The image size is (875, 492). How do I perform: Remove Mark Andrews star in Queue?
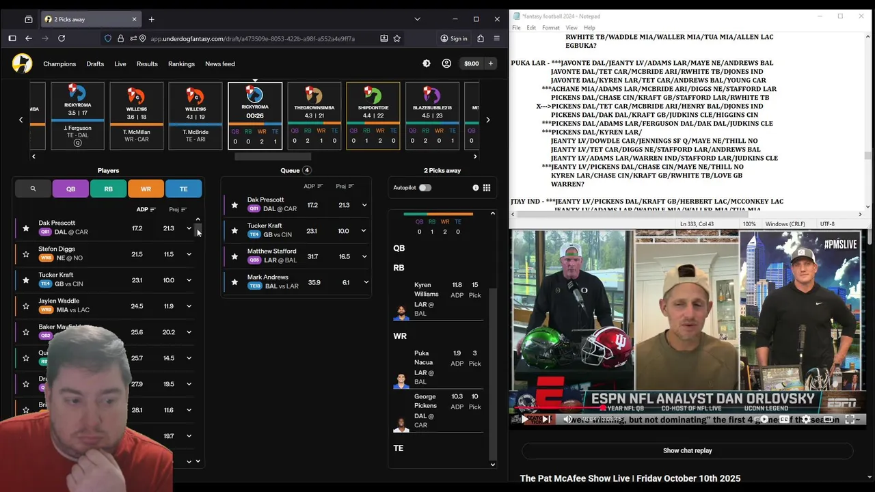234,282
